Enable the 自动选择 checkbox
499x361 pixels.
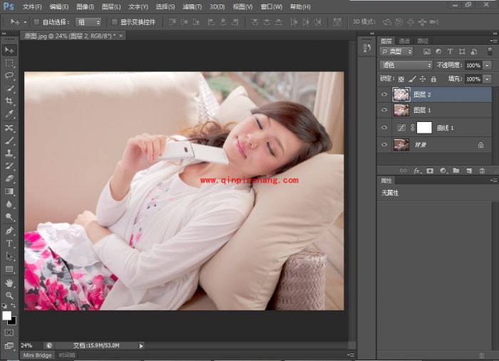(x=36, y=22)
